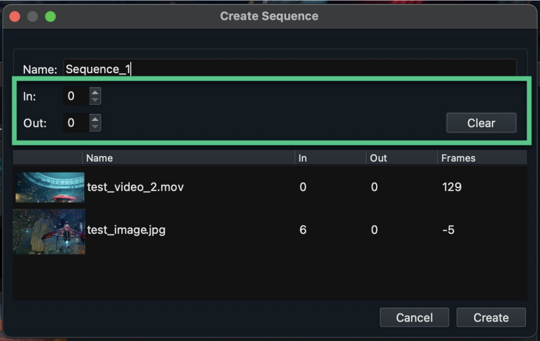
Task: Decrease the Out value with down arrow
Action: pyautogui.click(x=95, y=127)
